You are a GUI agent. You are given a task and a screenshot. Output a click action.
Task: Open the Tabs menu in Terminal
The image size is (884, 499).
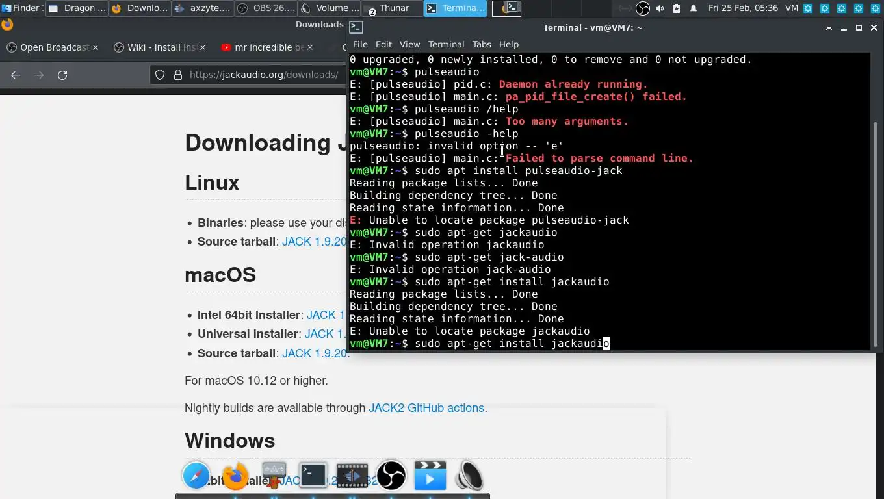(482, 44)
